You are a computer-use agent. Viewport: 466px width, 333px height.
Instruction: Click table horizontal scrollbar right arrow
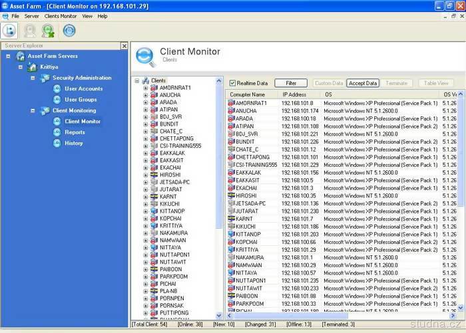453,316
